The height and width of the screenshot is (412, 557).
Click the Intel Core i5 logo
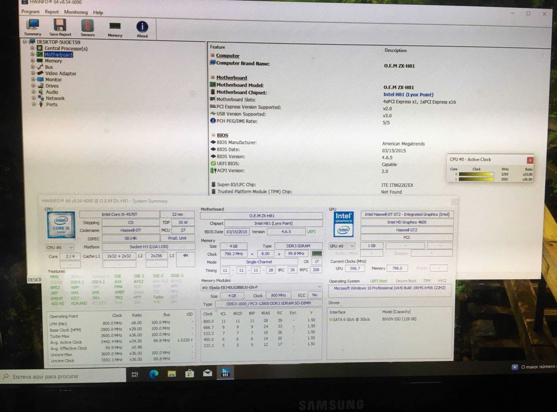point(61,225)
